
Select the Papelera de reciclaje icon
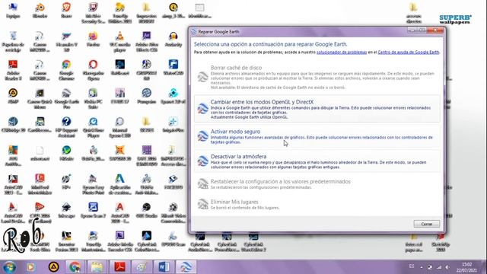click(x=13, y=42)
